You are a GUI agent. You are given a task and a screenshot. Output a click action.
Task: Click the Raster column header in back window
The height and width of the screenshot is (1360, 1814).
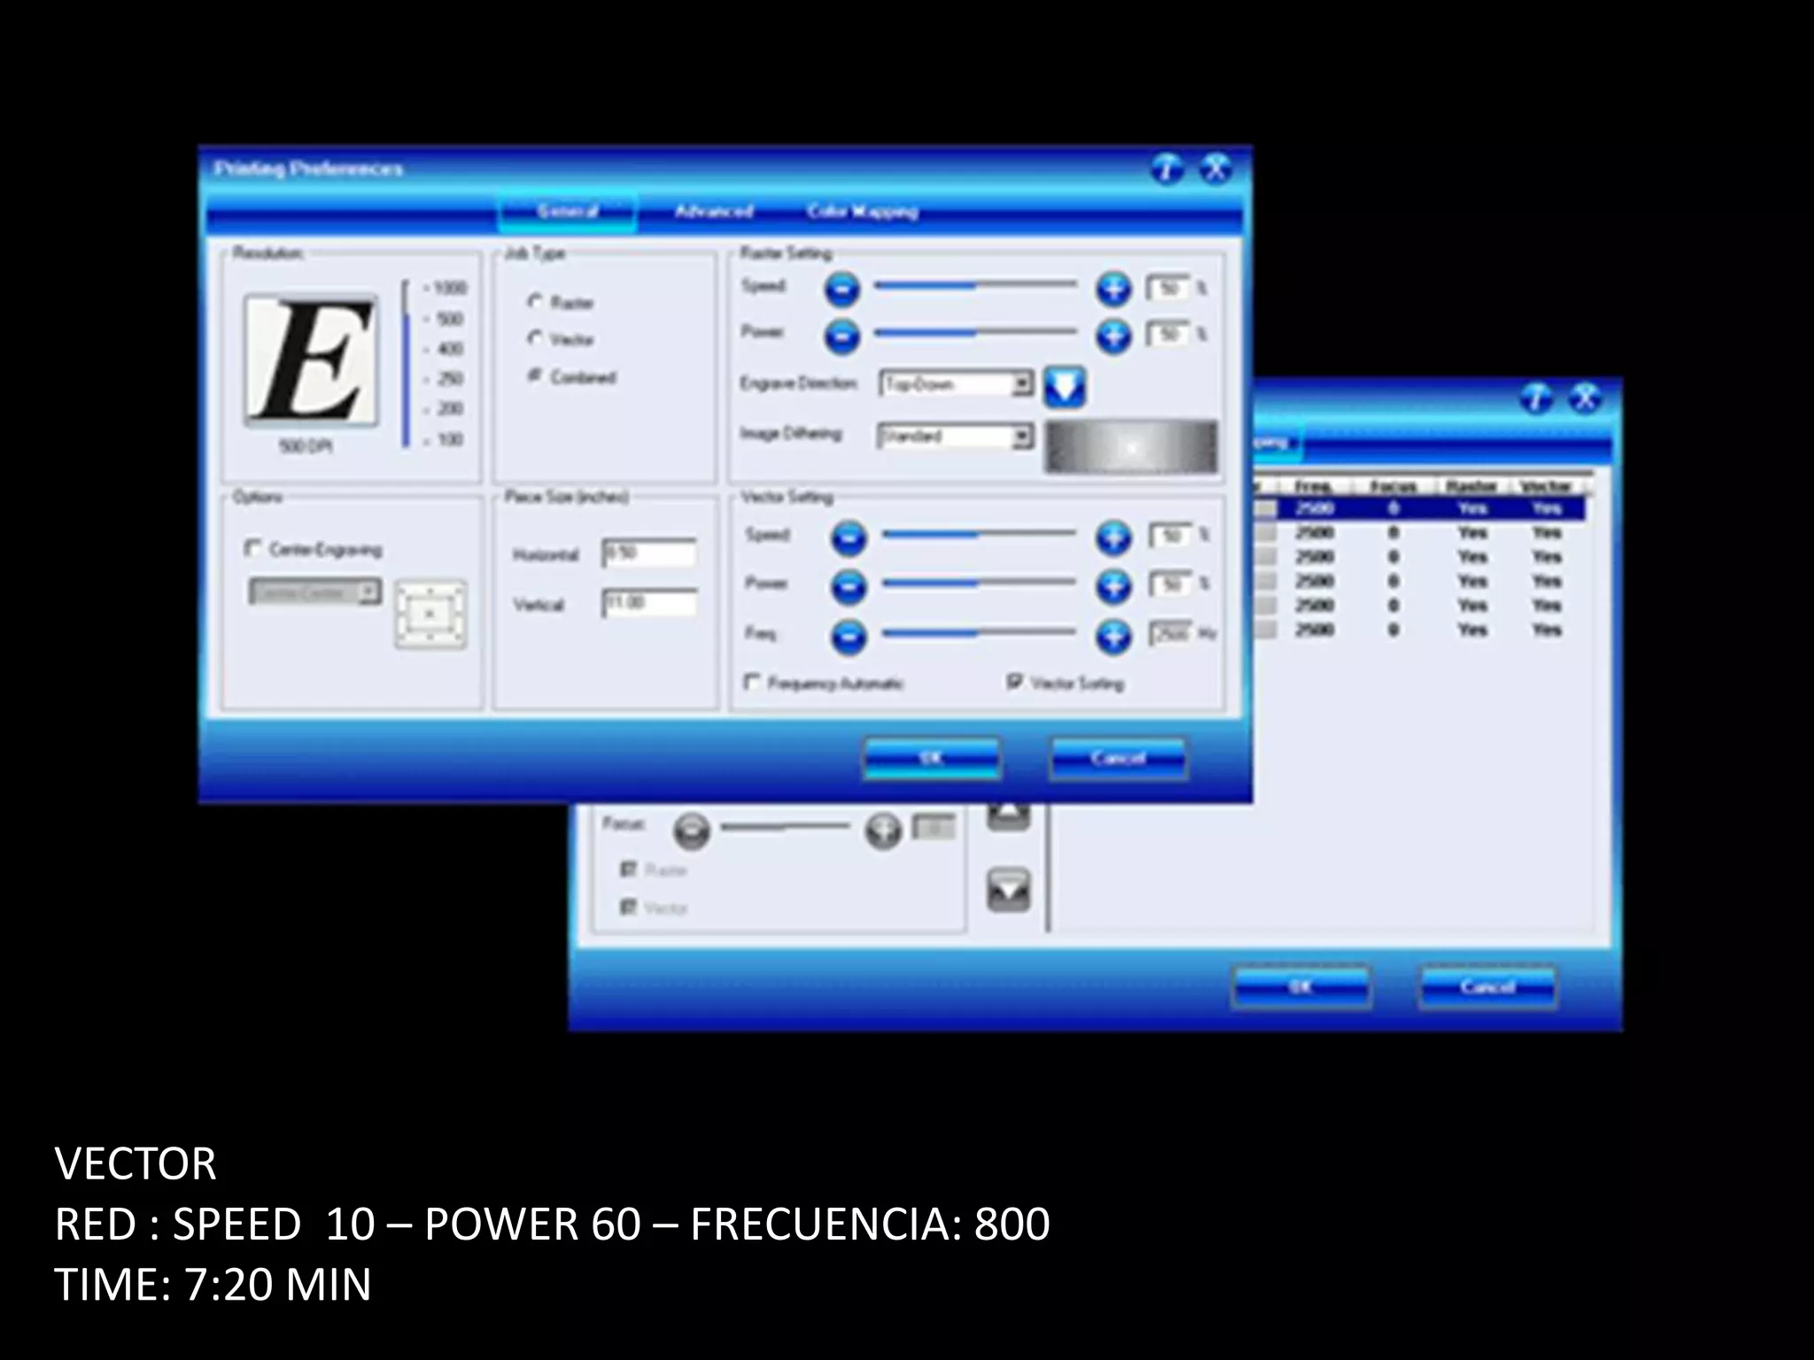[x=1471, y=486]
